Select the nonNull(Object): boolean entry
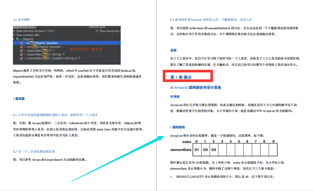Viewport: 313px width, 191px height. [44, 47]
